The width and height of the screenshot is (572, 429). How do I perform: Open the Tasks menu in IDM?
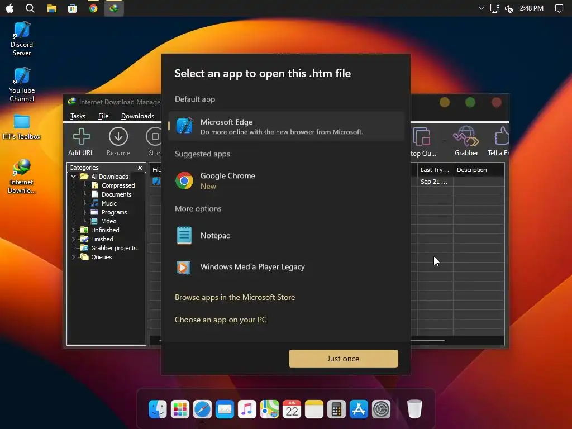pos(78,116)
